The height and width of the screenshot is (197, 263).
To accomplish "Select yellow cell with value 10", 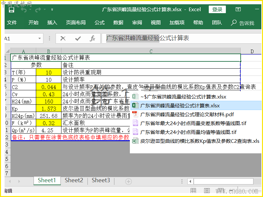I will click(x=49, y=72).
